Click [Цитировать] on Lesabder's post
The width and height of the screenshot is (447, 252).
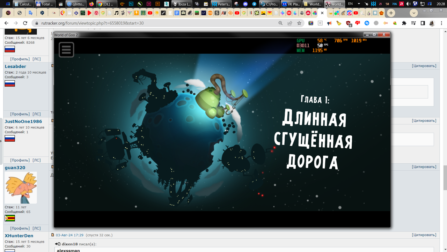[x=424, y=66]
